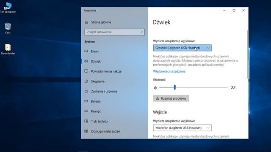Maximize the Ustawienia window
Image resolution: width=271 pixels, height=152 pixels.
pyautogui.click(x=234, y=11)
